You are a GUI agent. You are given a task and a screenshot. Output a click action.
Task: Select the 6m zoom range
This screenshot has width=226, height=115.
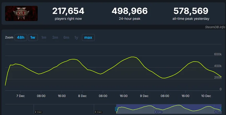66,38
